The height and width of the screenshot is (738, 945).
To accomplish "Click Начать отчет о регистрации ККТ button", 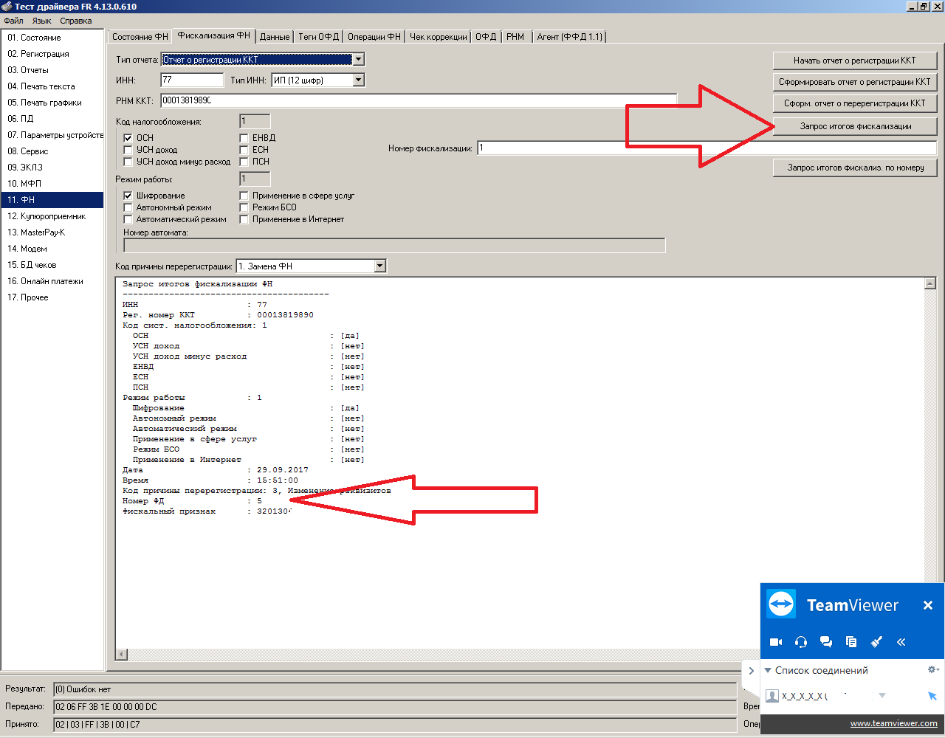I will tap(855, 61).
